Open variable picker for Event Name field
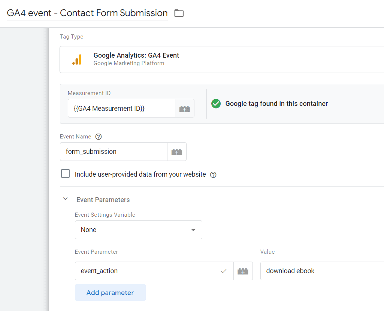Screen dimensions: 384x311 176,152
